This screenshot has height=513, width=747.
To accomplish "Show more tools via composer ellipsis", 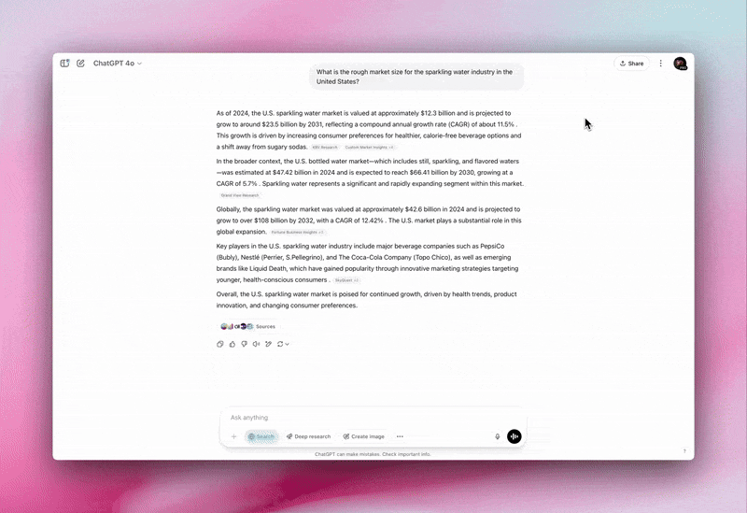I will (x=400, y=436).
